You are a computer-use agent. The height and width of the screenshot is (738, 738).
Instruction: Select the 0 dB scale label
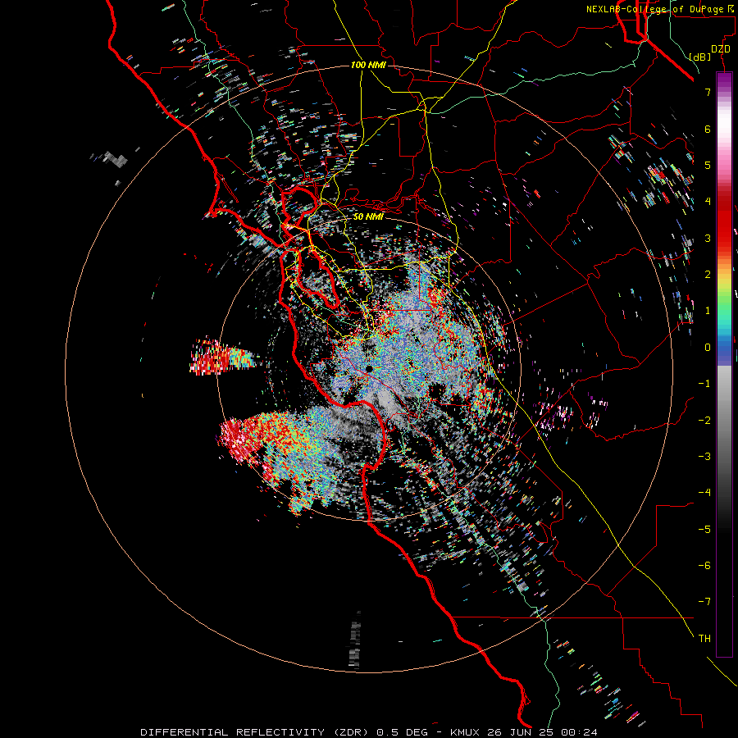pyautogui.click(x=708, y=348)
